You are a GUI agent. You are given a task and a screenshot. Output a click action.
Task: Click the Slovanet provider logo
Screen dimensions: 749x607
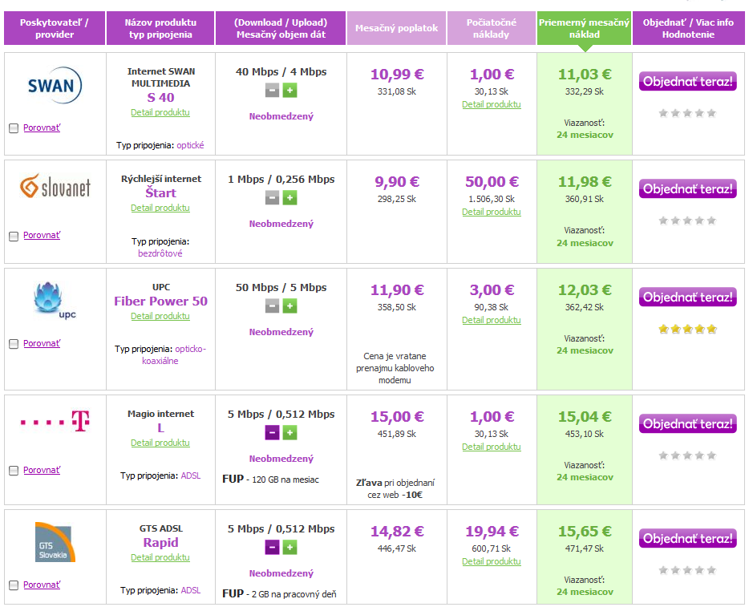click(55, 186)
